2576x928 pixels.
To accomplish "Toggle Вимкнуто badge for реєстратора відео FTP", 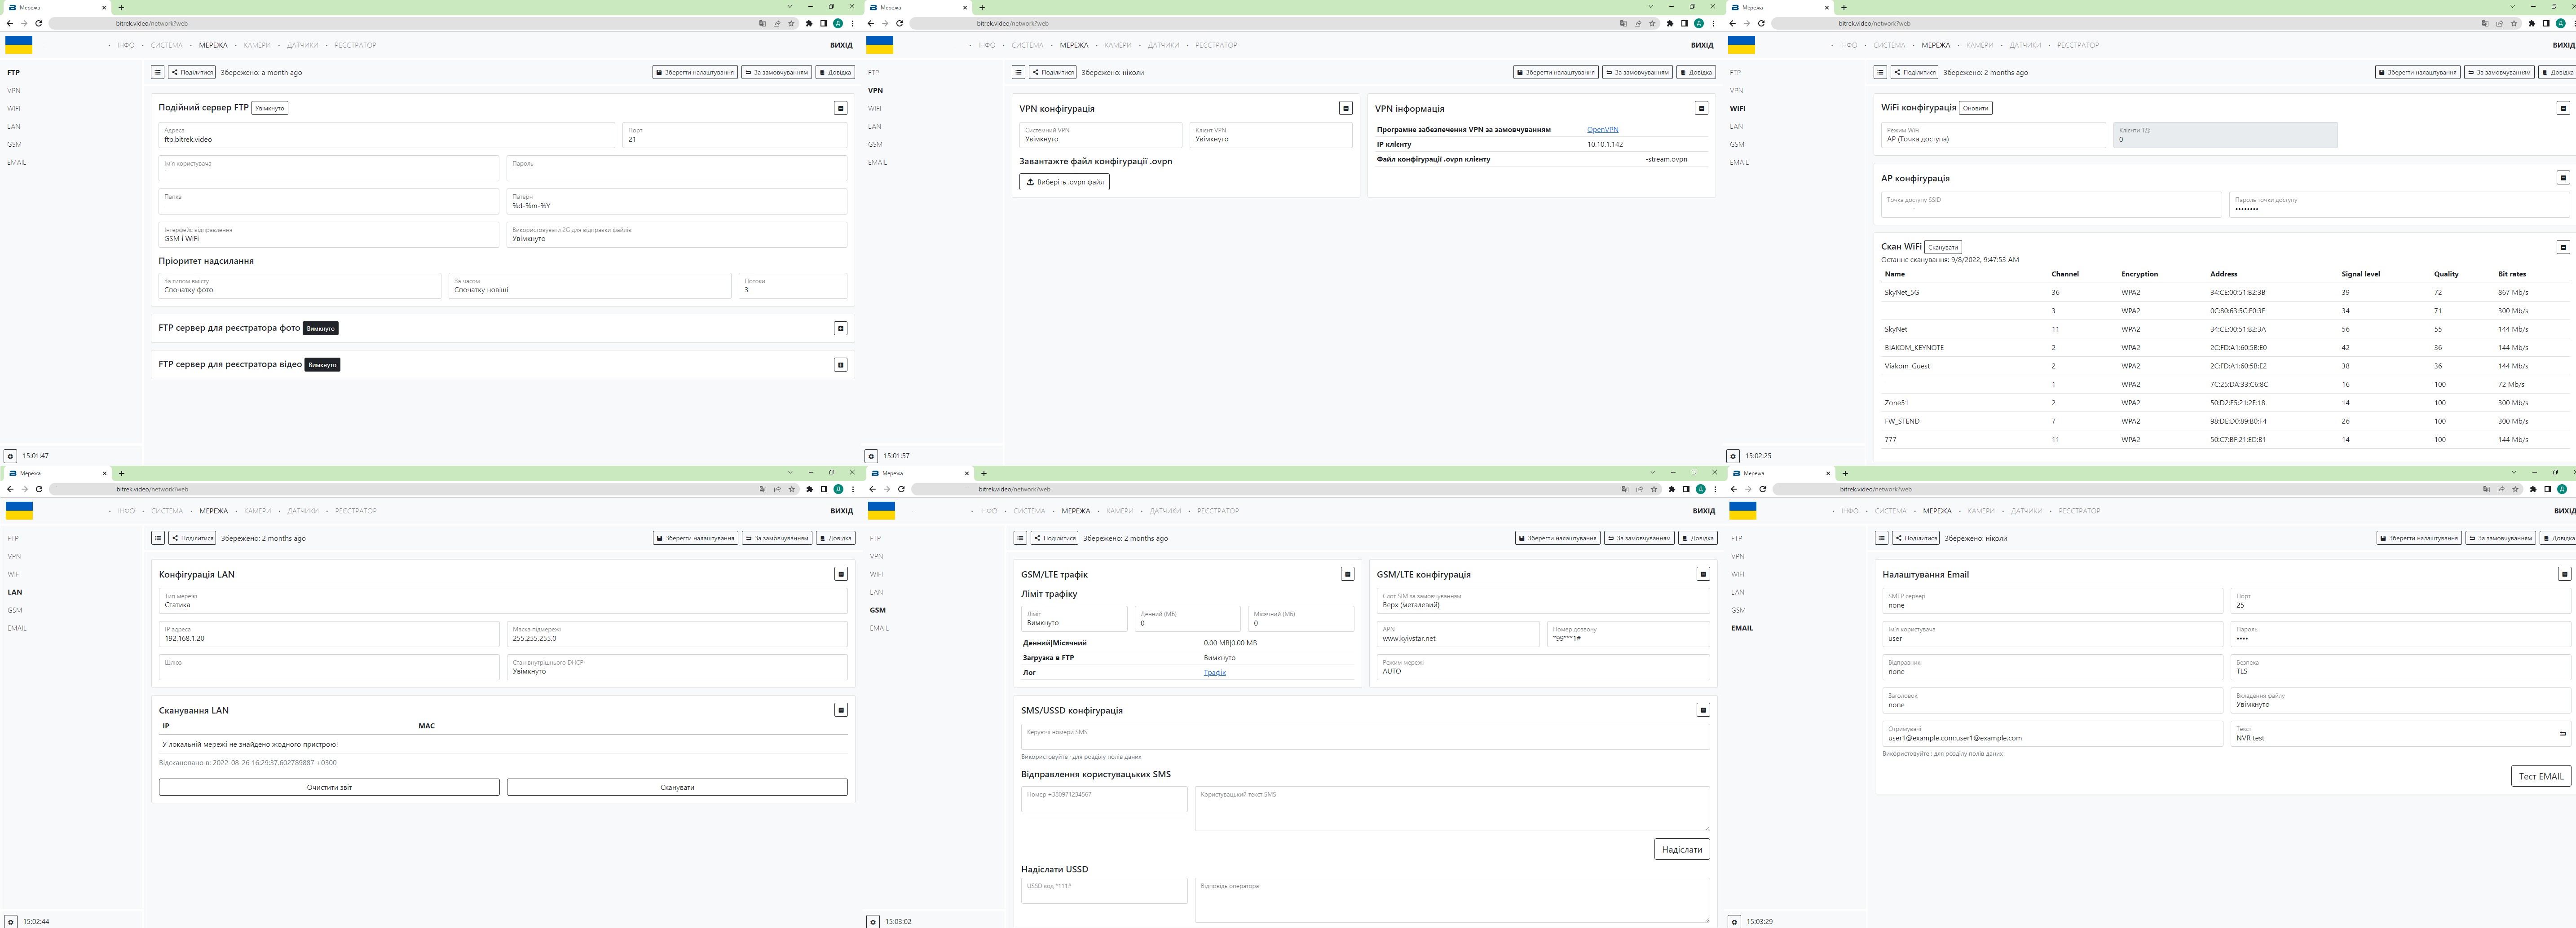I will click(322, 365).
